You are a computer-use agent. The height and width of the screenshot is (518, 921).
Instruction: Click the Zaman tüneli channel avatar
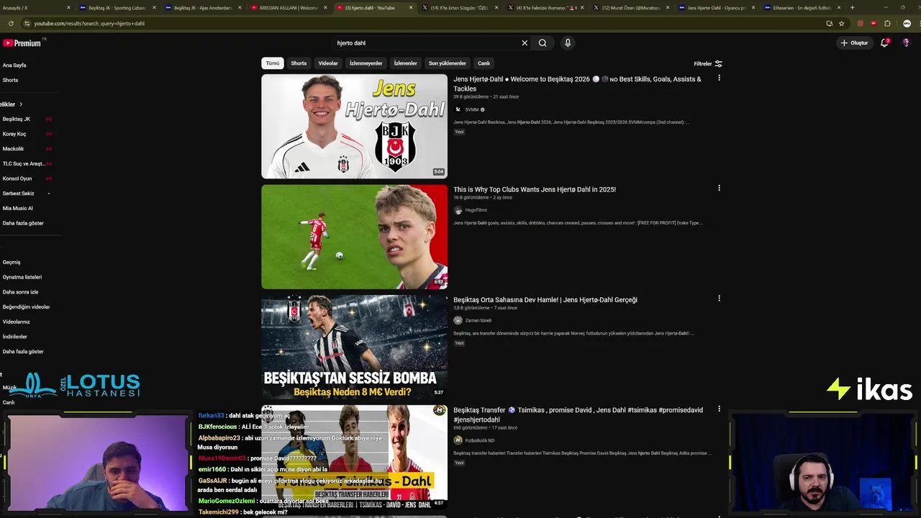(458, 320)
